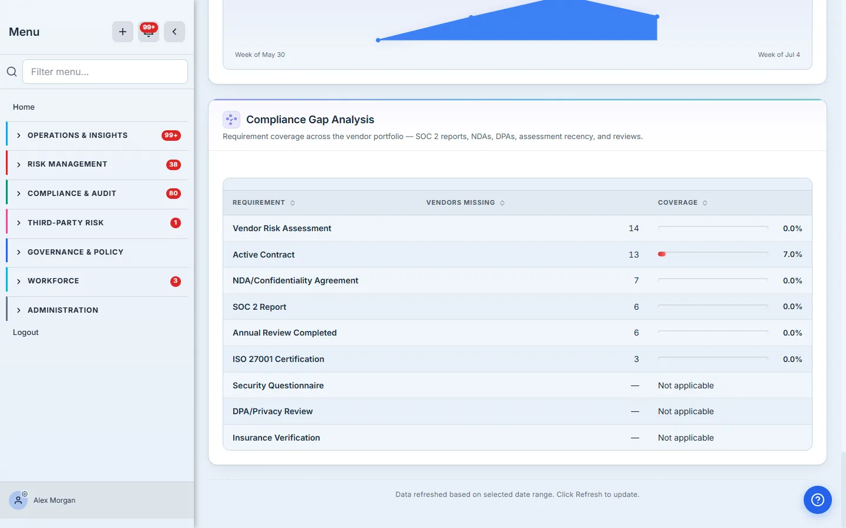
Task: Sort by Vendors Missing column sort icon
Action: tap(502, 203)
